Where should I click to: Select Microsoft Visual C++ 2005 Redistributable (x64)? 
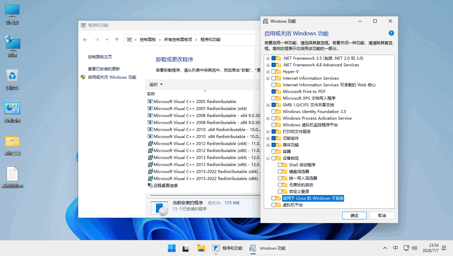(197, 109)
